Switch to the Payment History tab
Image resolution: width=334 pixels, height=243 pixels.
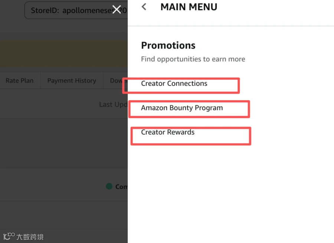point(72,80)
